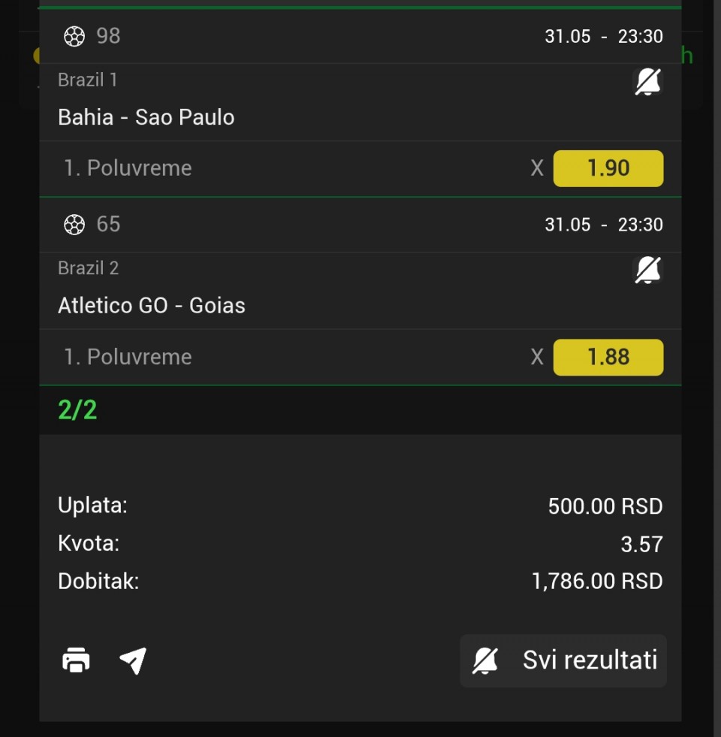Share the ticket via the paper plane icon
Viewport: 721px width, 737px height.
133,660
